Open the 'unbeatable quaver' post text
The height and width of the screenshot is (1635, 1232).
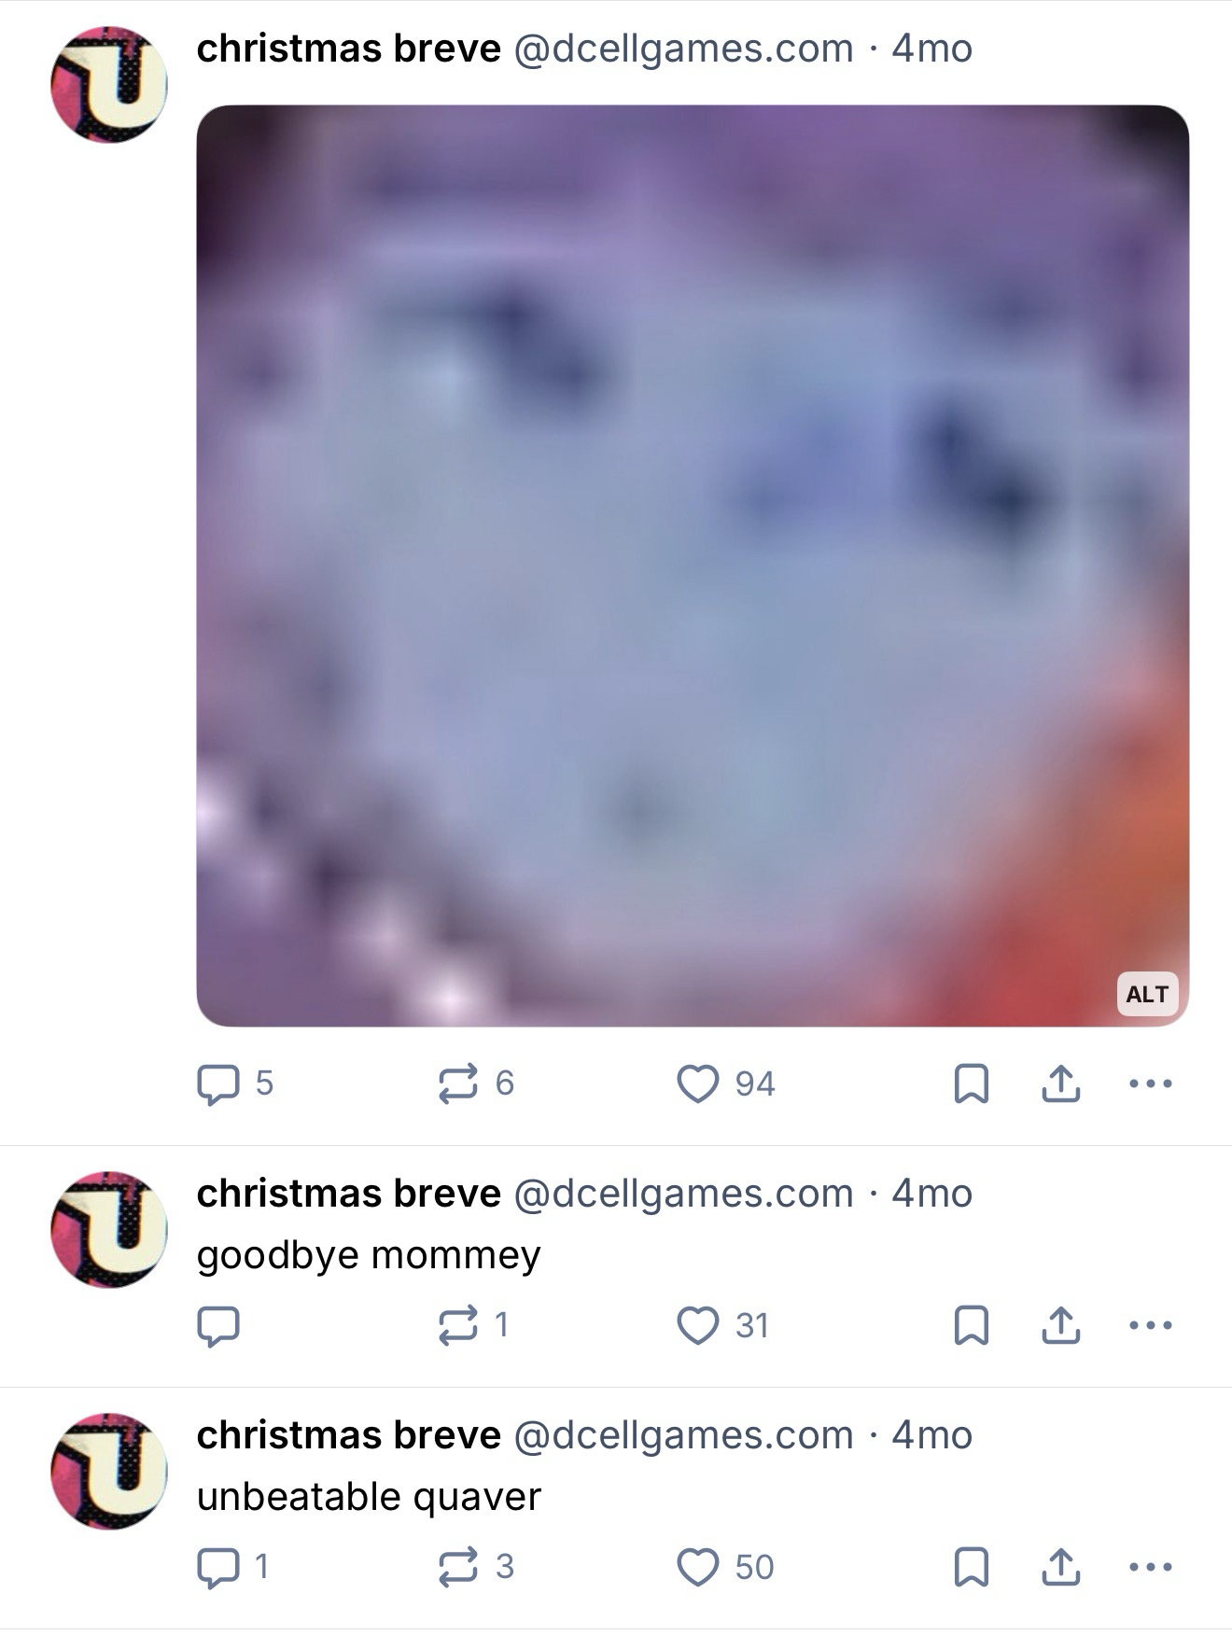[x=369, y=1497]
